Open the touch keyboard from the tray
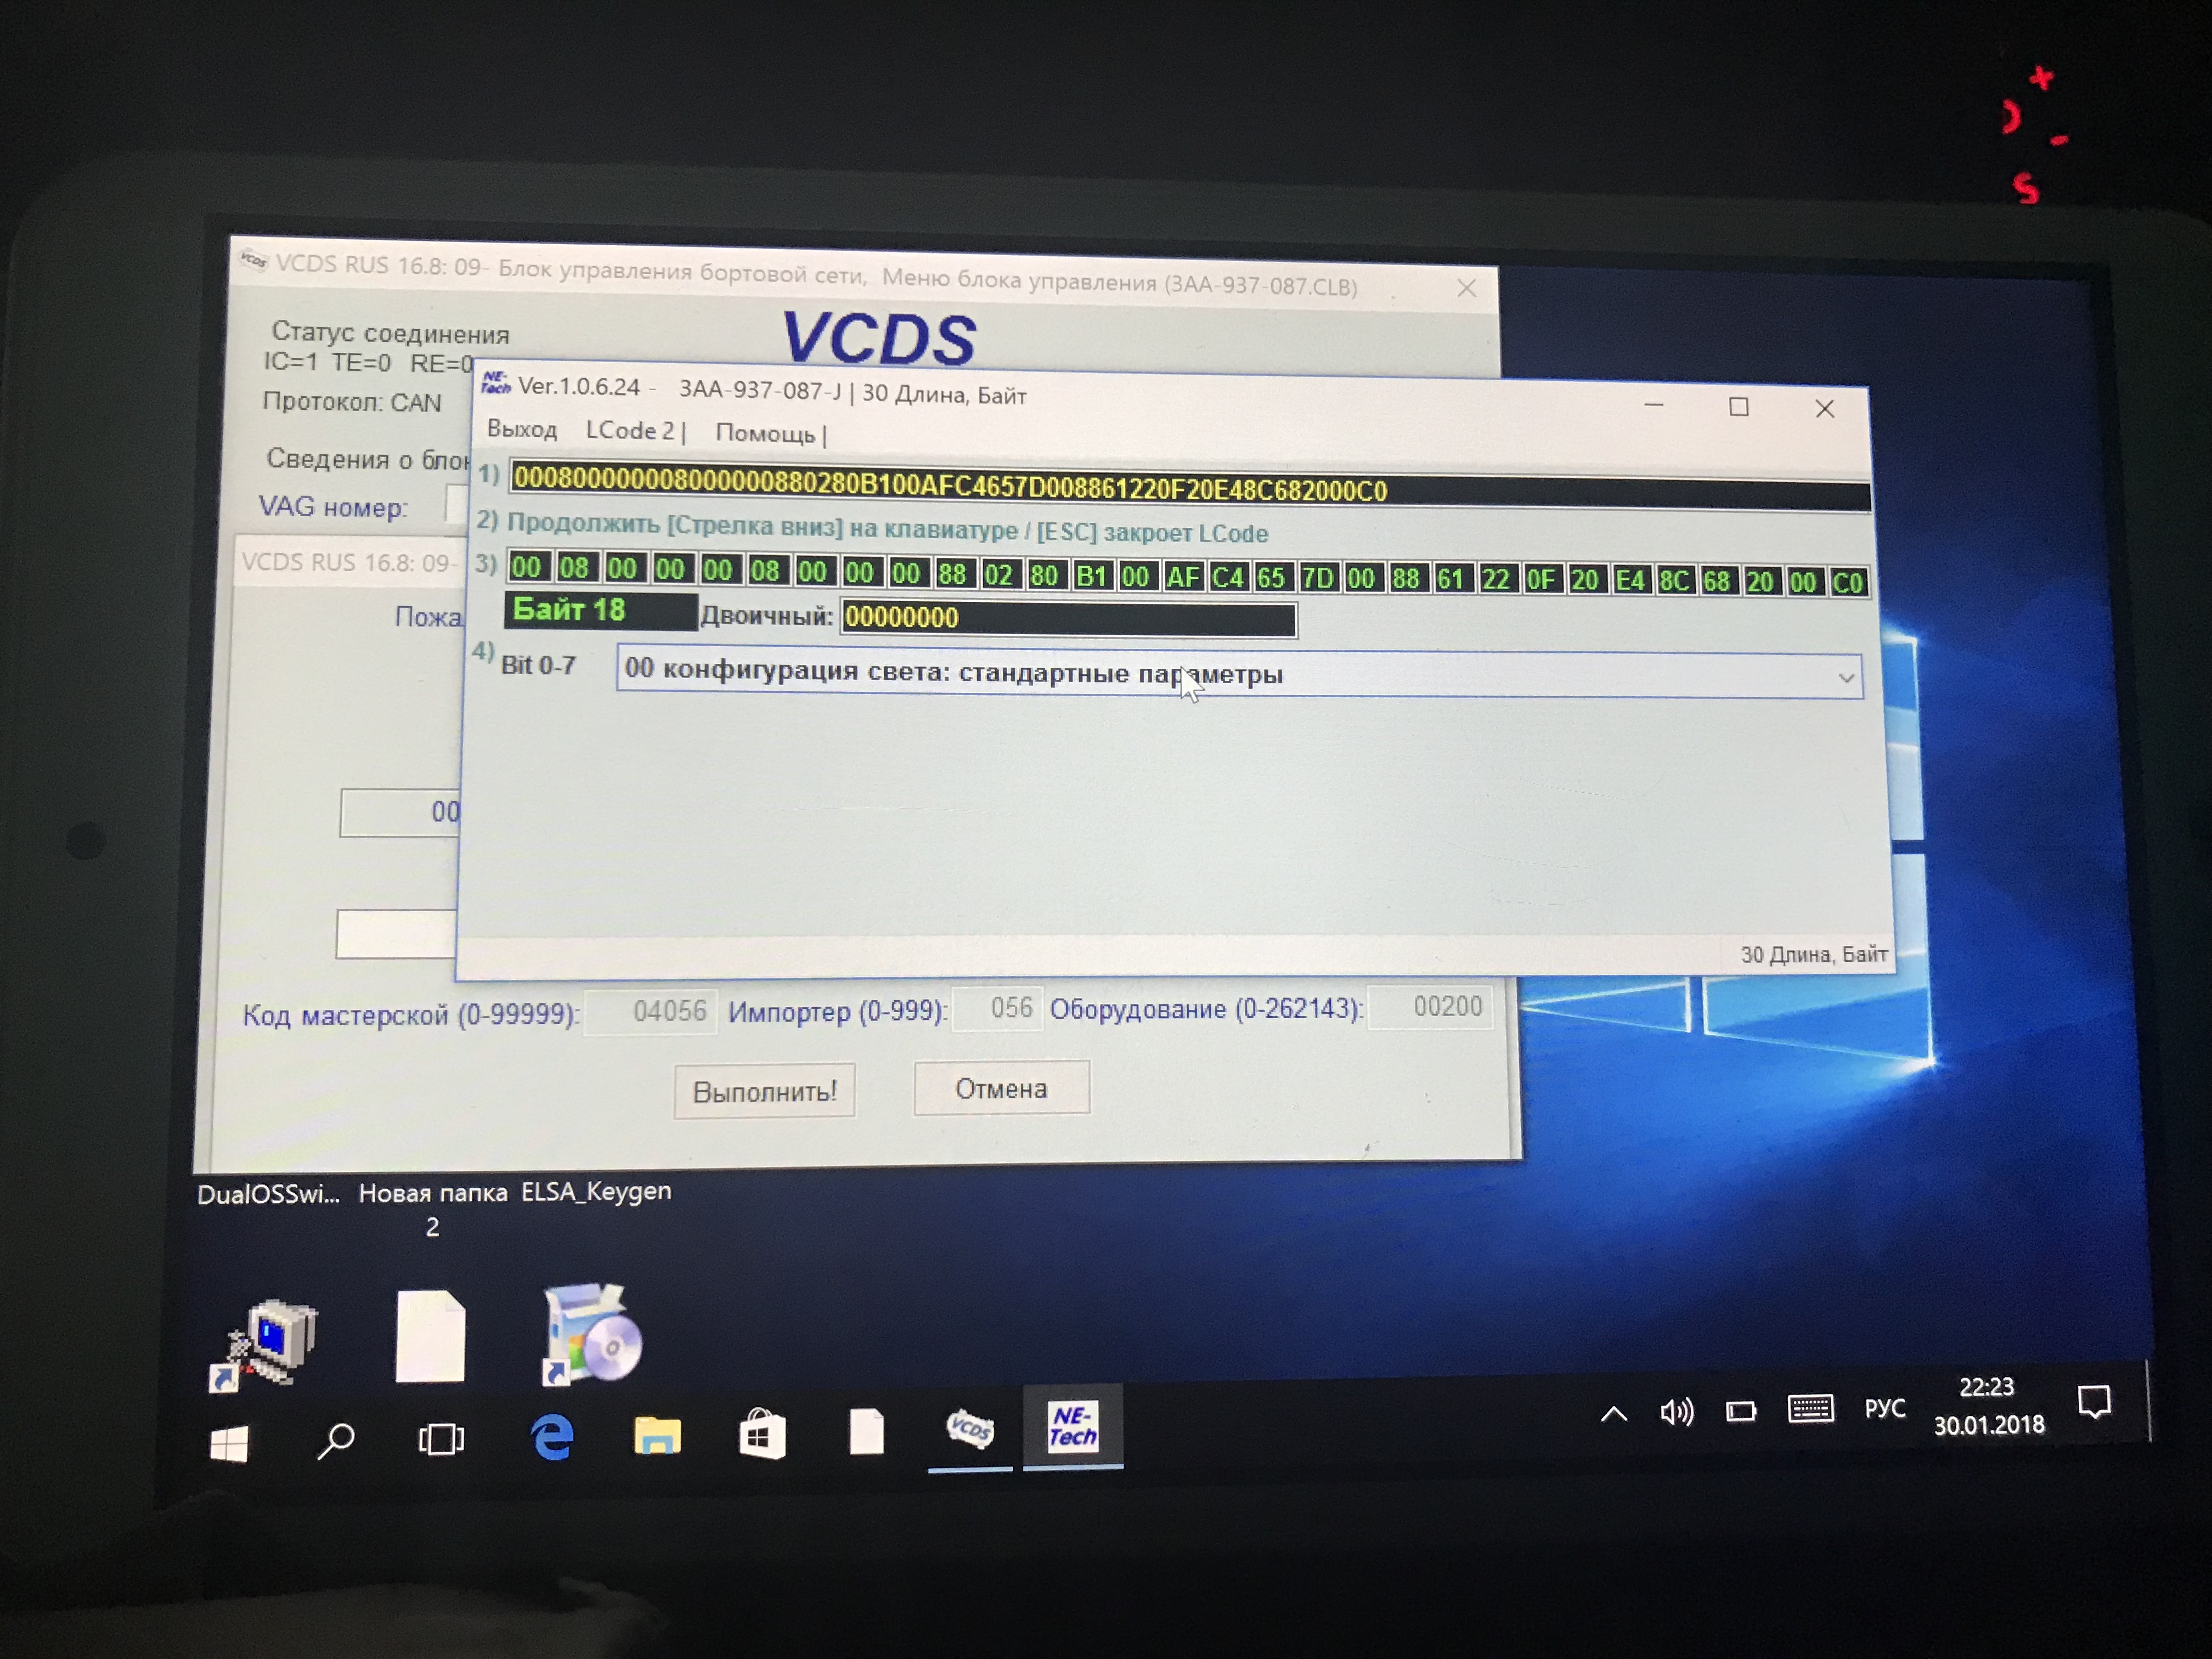The image size is (2212, 1659). point(1810,1409)
